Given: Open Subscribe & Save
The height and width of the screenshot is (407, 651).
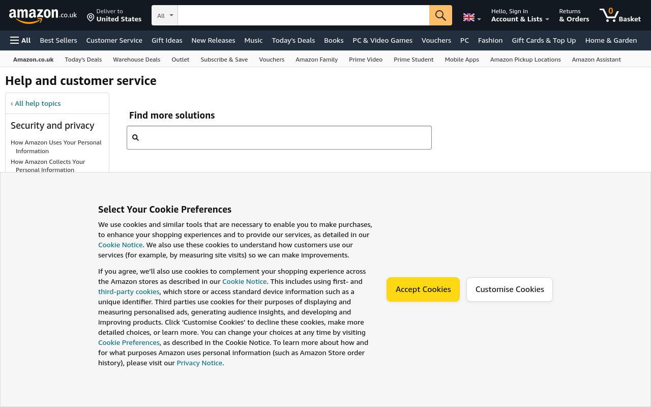Looking at the screenshot, I should [224, 60].
